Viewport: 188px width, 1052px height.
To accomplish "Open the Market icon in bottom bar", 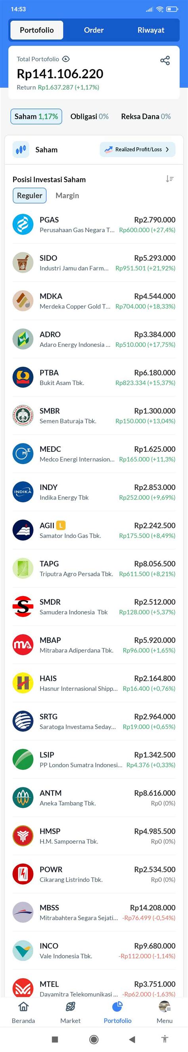I will pos(70,1007).
